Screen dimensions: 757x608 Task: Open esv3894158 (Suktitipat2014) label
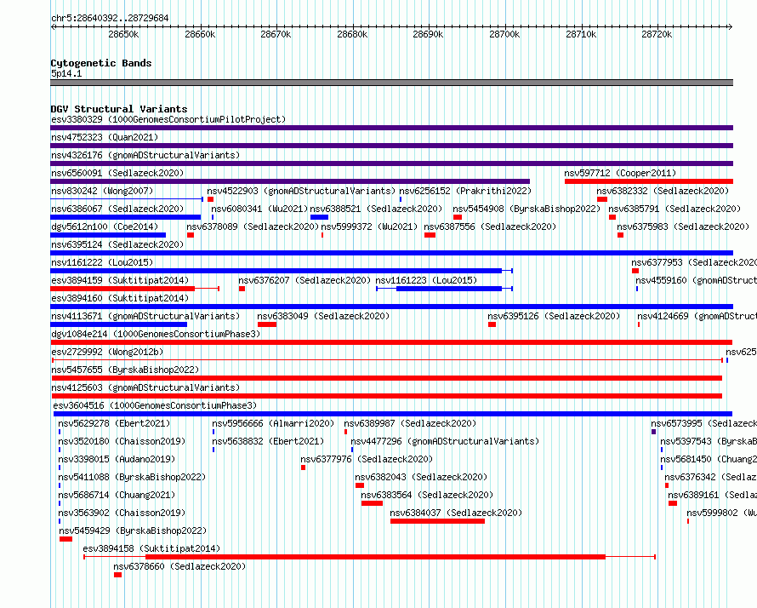151,548
